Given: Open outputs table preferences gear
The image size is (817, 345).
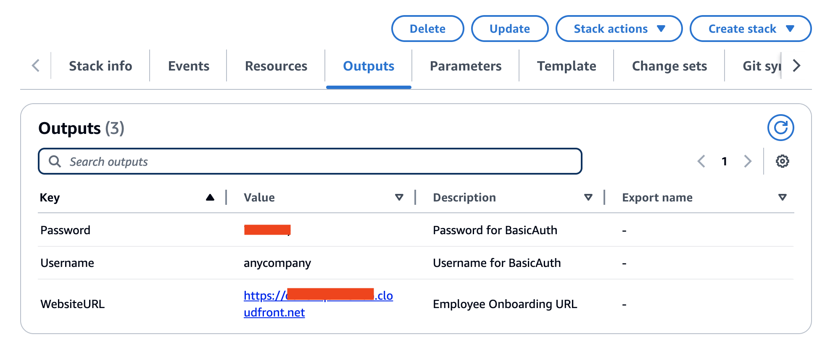Looking at the screenshot, I should tap(782, 161).
